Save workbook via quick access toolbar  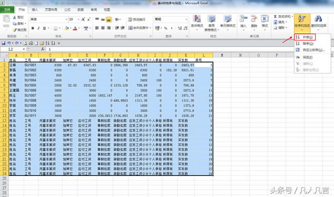coord(4,43)
